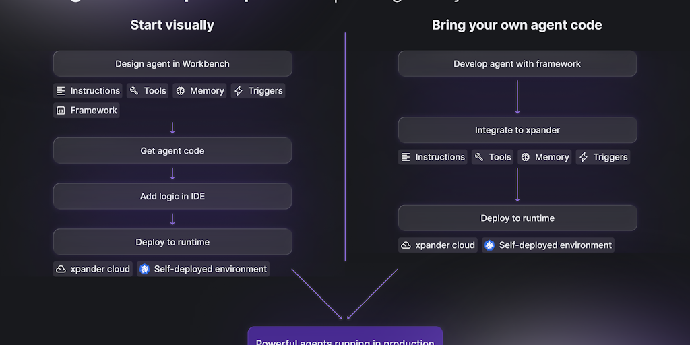Click the Get agent code step
Screen dimensions: 690x345
(x=172, y=151)
